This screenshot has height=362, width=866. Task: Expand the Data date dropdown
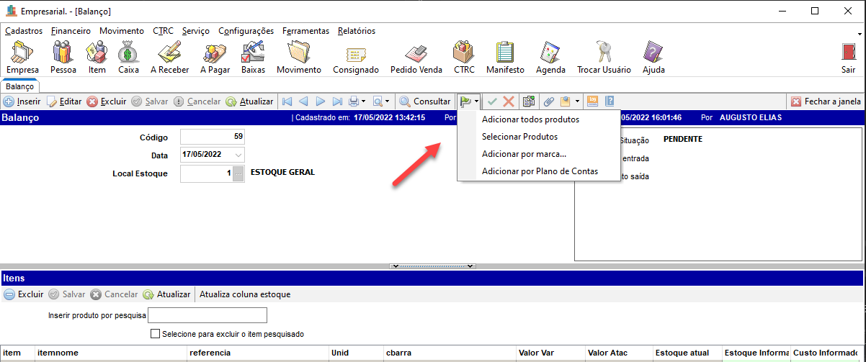238,155
